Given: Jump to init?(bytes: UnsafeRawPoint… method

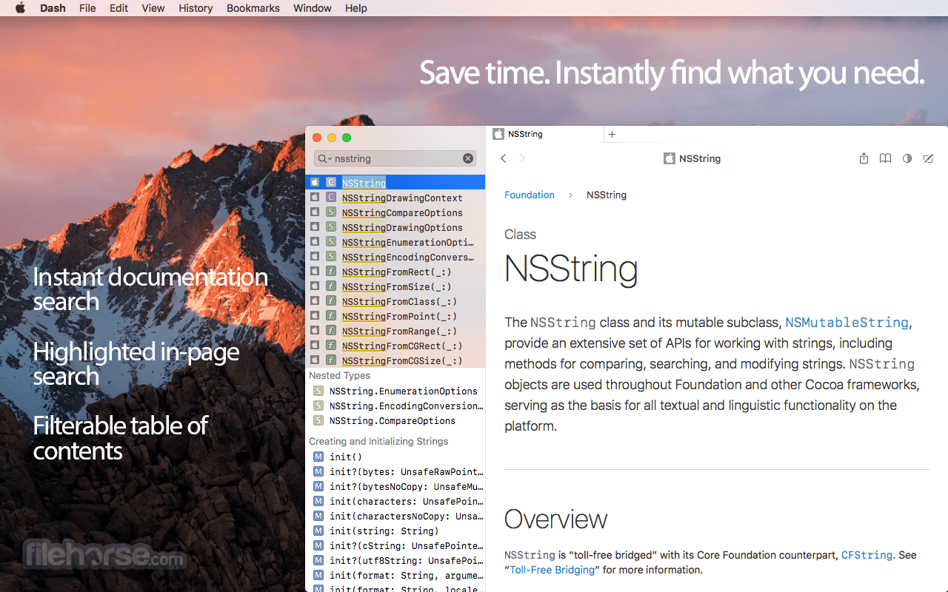Looking at the screenshot, I should (x=395, y=471).
